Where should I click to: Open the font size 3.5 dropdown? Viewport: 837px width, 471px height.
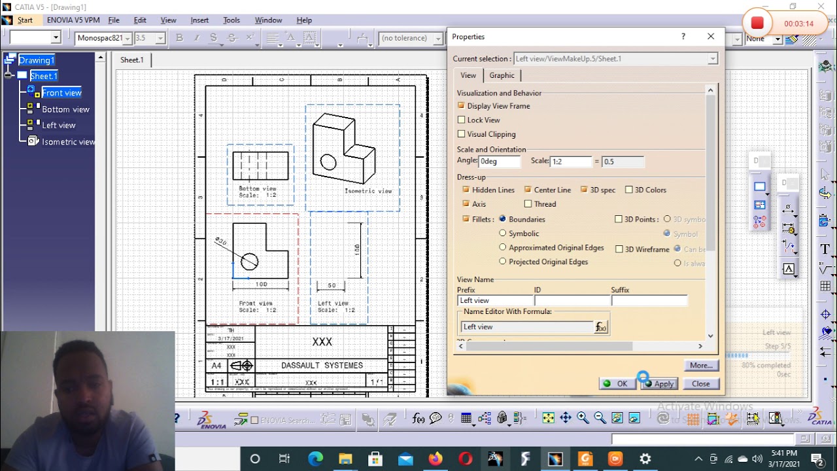[x=160, y=39]
